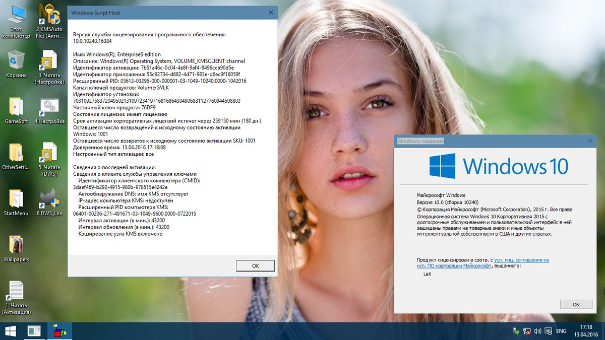The height and width of the screenshot is (340, 605).
Task: Close the Windows Script Host dialog
Action: tap(271, 12)
